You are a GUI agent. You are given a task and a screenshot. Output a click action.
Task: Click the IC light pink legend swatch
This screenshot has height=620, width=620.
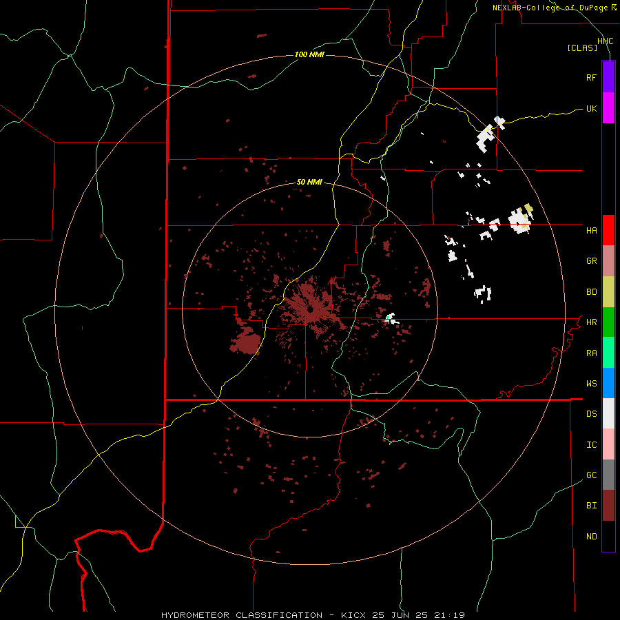click(608, 444)
